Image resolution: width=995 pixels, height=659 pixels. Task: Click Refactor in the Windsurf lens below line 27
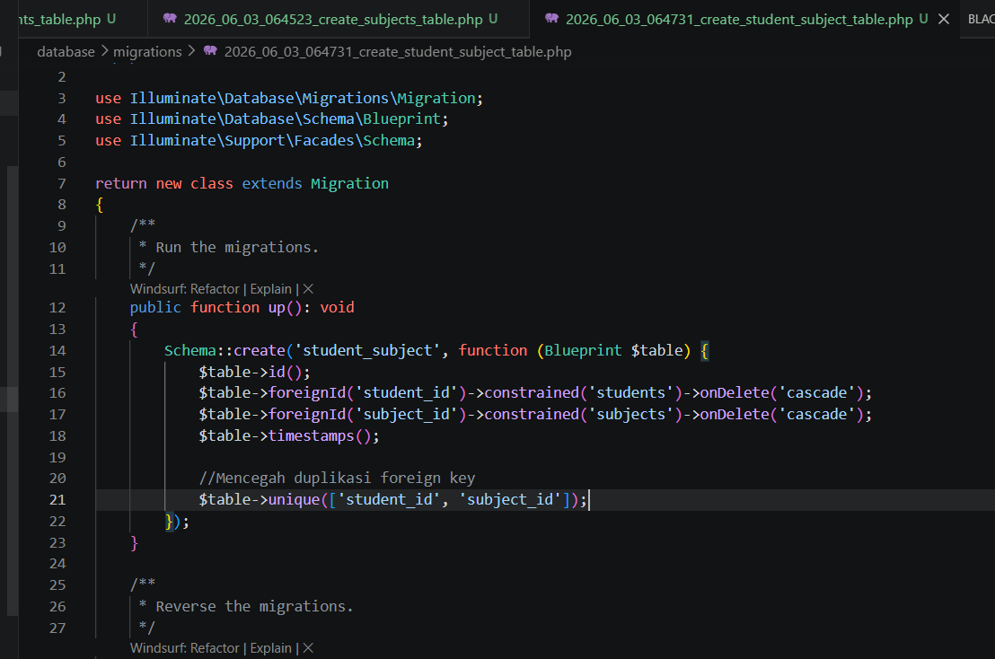pyautogui.click(x=215, y=648)
